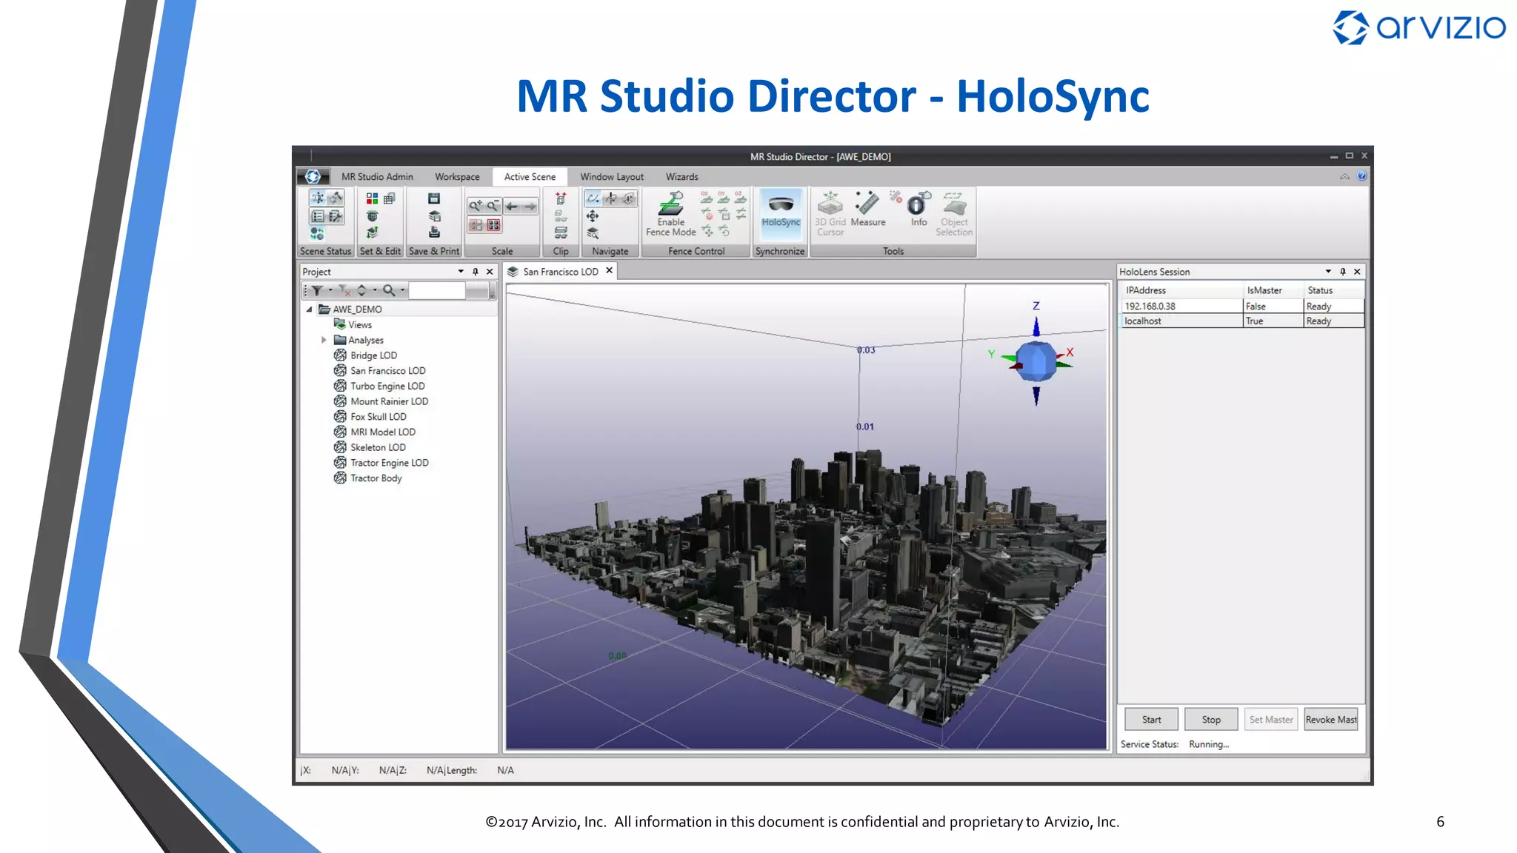
Task: Click the Project panel search input field
Action: 438,290
